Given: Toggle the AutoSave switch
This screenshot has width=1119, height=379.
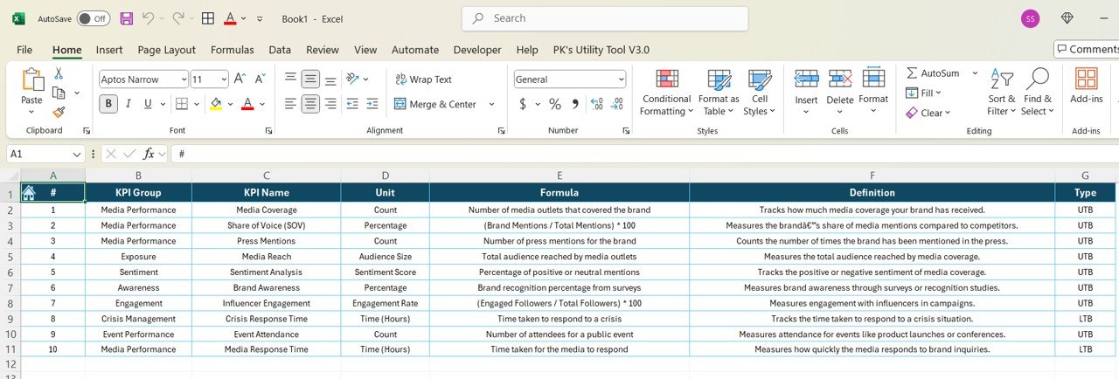Looking at the screenshot, I should pos(94,18).
